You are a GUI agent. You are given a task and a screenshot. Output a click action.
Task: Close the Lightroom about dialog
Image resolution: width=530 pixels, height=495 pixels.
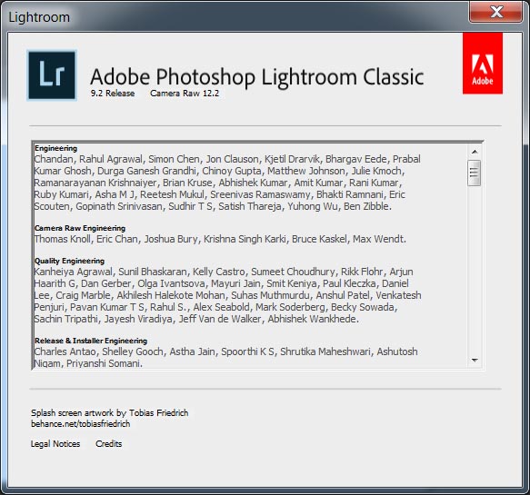(495, 12)
